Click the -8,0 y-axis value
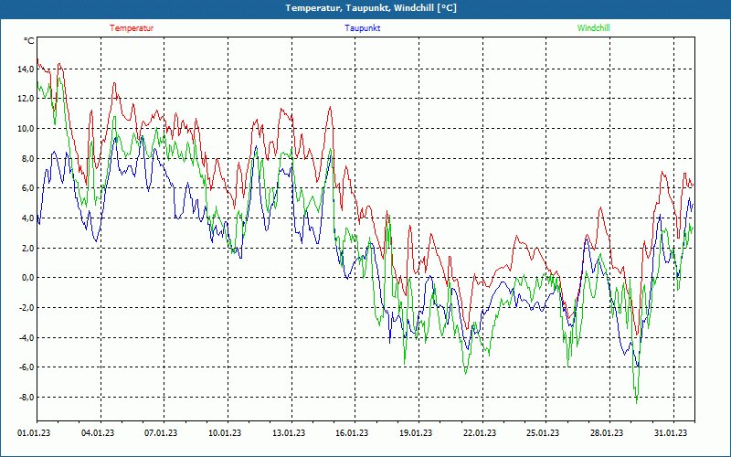The height and width of the screenshot is (457, 731). 26,398
